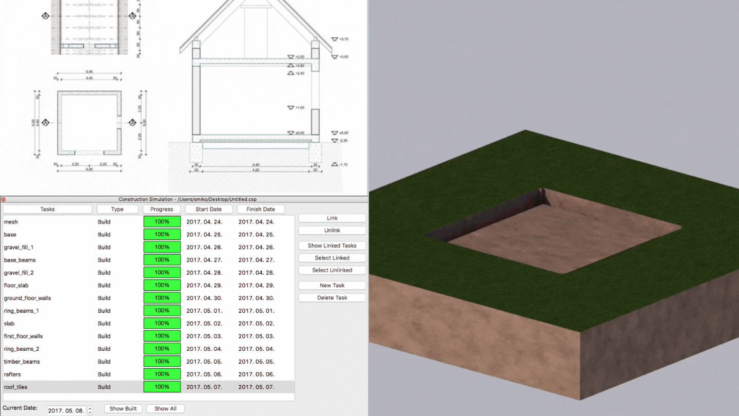Image resolution: width=739 pixels, height=416 pixels.
Task: Decrement Current Date with the down stepper arrow
Action: 90,410
